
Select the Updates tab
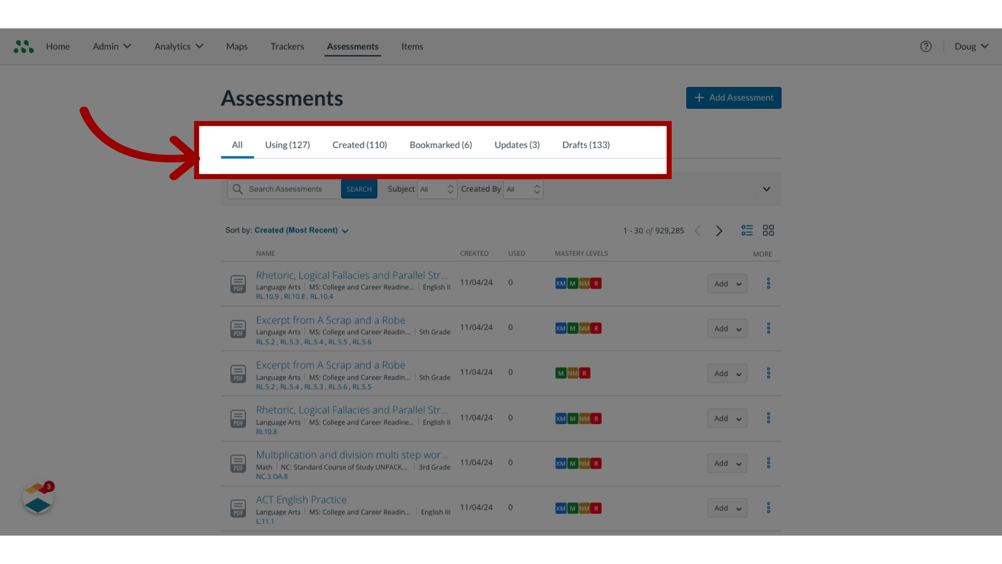517,145
